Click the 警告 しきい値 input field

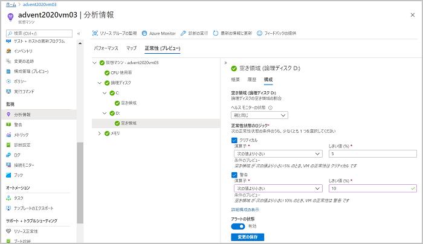click(373, 188)
